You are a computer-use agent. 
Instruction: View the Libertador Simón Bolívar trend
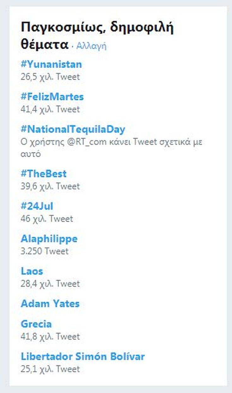click(x=83, y=357)
